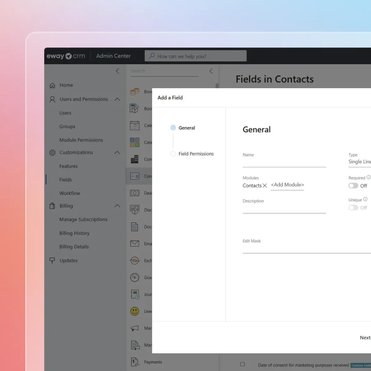Image resolution: width=371 pixels, height=371 pixels.
Task: Click the Customizations gear icon
Action: (x=52, y=153)
